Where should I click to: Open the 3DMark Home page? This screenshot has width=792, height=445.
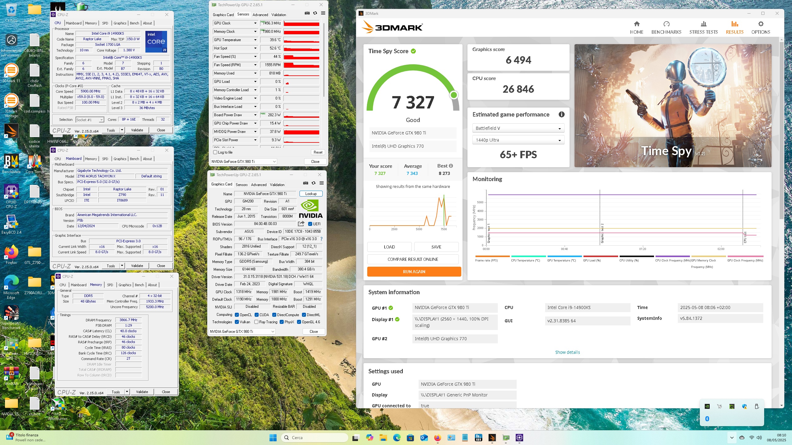point(636,28)
